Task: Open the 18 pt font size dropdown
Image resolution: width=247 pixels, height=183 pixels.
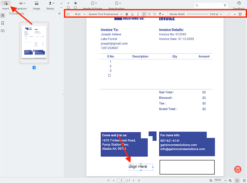Action: [80, 14]
